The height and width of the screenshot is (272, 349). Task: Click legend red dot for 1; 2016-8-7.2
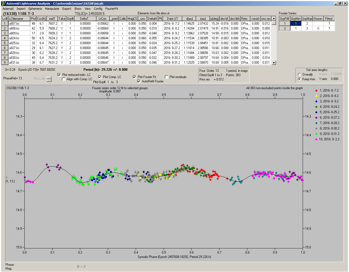coord(316,90)
